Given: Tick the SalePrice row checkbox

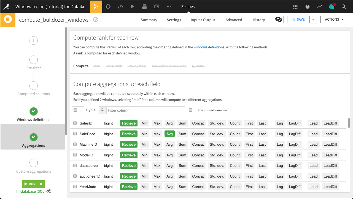Looking at the screenshot, I should point(75,134).
